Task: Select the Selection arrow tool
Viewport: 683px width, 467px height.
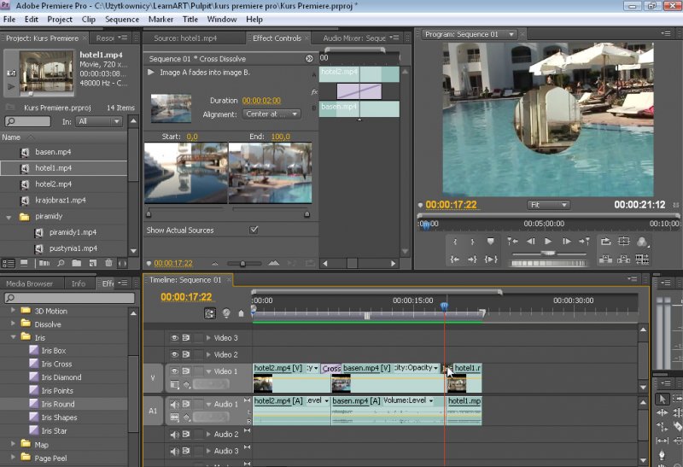Action: click(x=663, y=399)
